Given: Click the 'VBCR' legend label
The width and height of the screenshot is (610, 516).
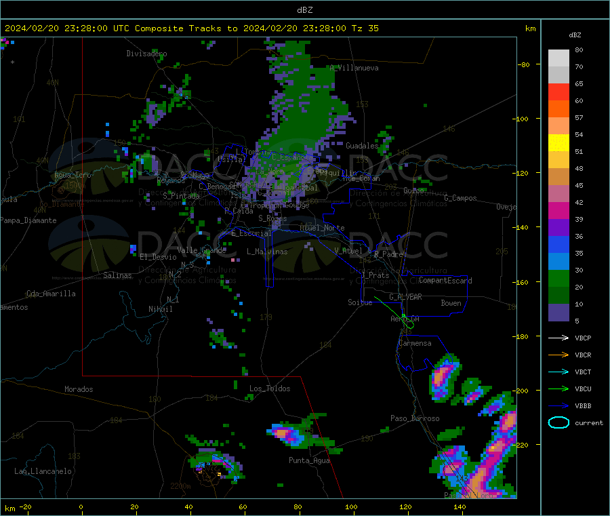Looking at the screenshot, I should tap(583, 355).
